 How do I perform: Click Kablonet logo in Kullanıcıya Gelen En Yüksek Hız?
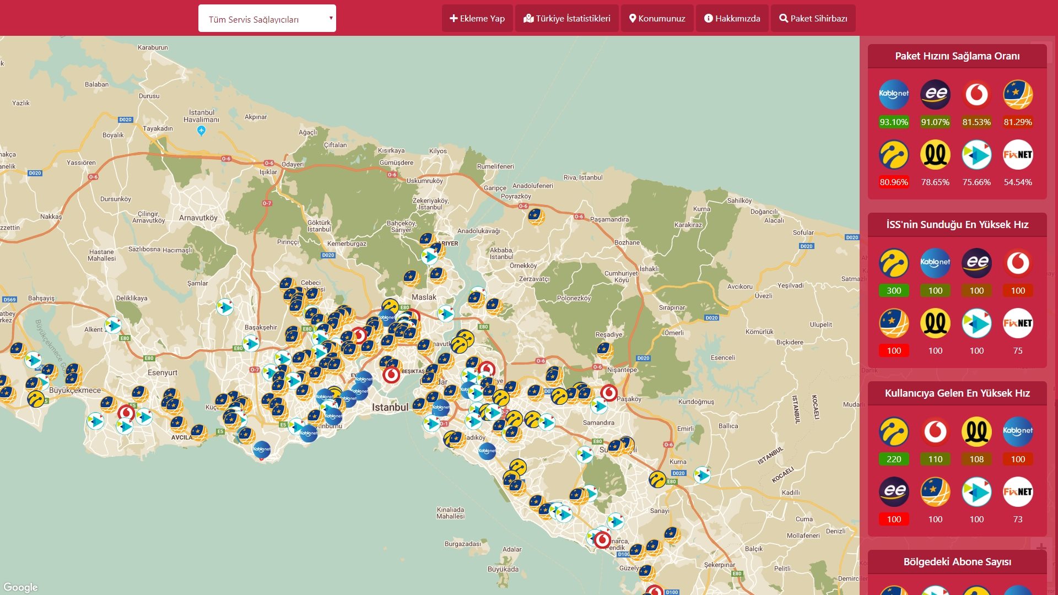(1018, 431)
